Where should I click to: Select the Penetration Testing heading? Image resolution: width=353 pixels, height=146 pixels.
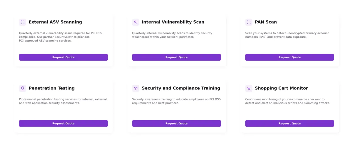(x=51, y=88)
